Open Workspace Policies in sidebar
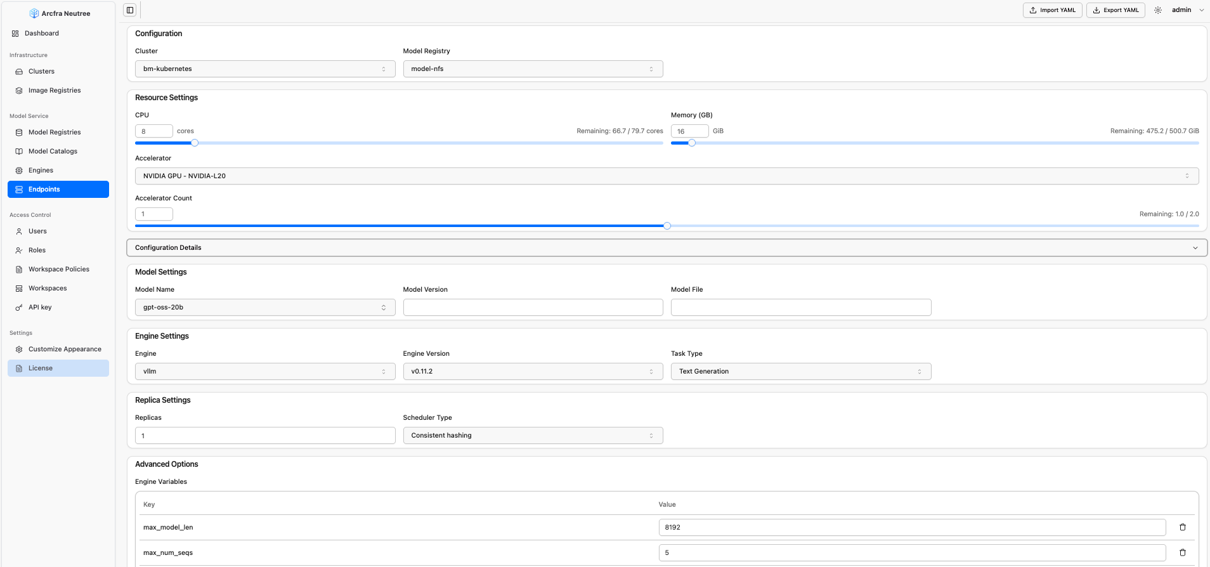Viewport: 1210px width, 567px height. point(58,270)
